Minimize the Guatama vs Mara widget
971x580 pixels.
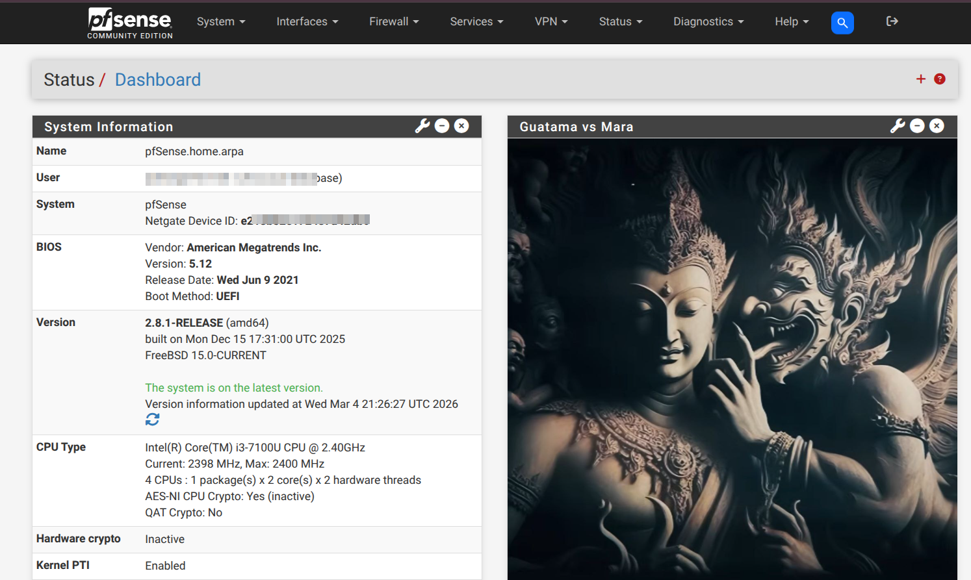click(917, 125)
